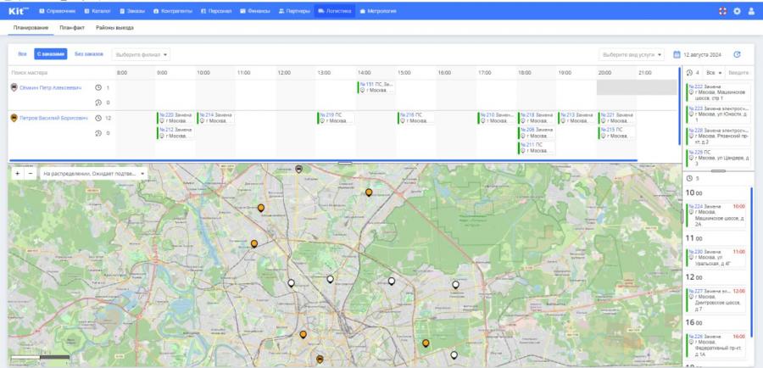Screen dimensions: 763x368
Task: Filter masters Без заказов
Action: coord(89,54)
